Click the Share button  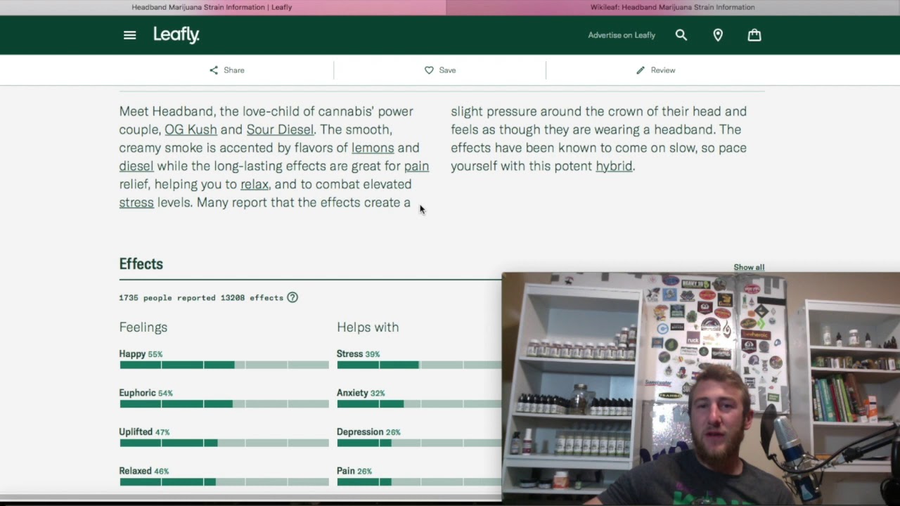[226, 70]
